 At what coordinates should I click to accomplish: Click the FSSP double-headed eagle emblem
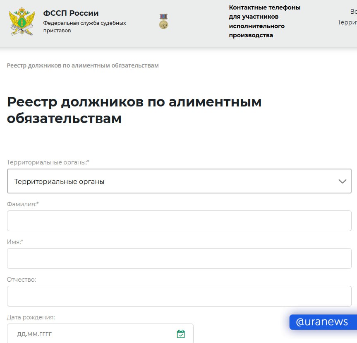pyautogui.click(x=22, y=21)
